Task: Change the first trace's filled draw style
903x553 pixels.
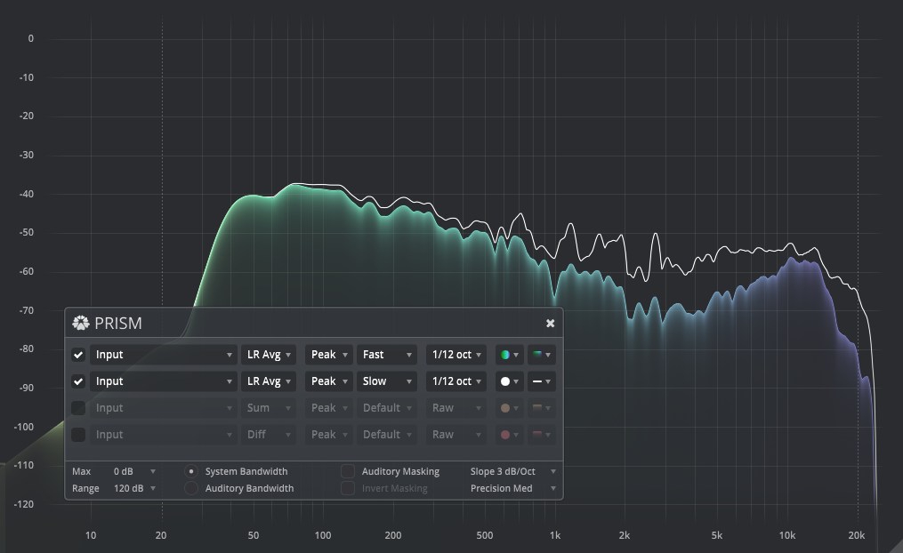Action: coord(541,355)
